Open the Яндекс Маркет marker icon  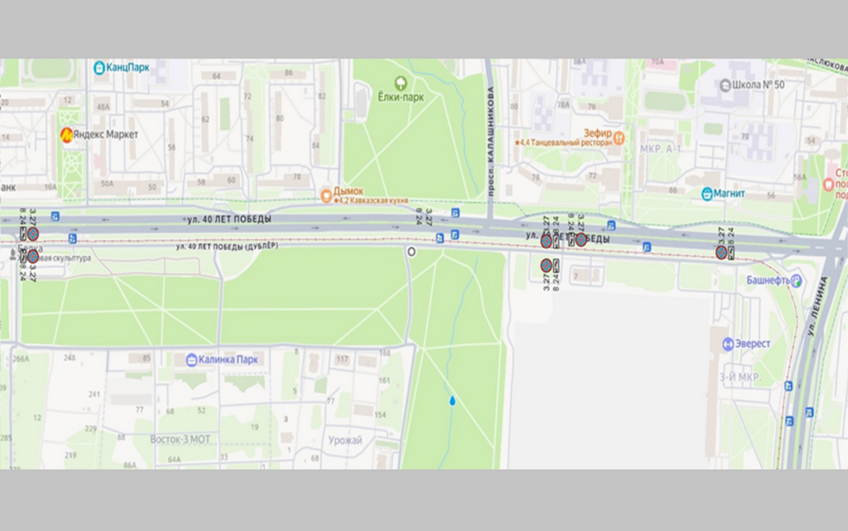[66, 135]
